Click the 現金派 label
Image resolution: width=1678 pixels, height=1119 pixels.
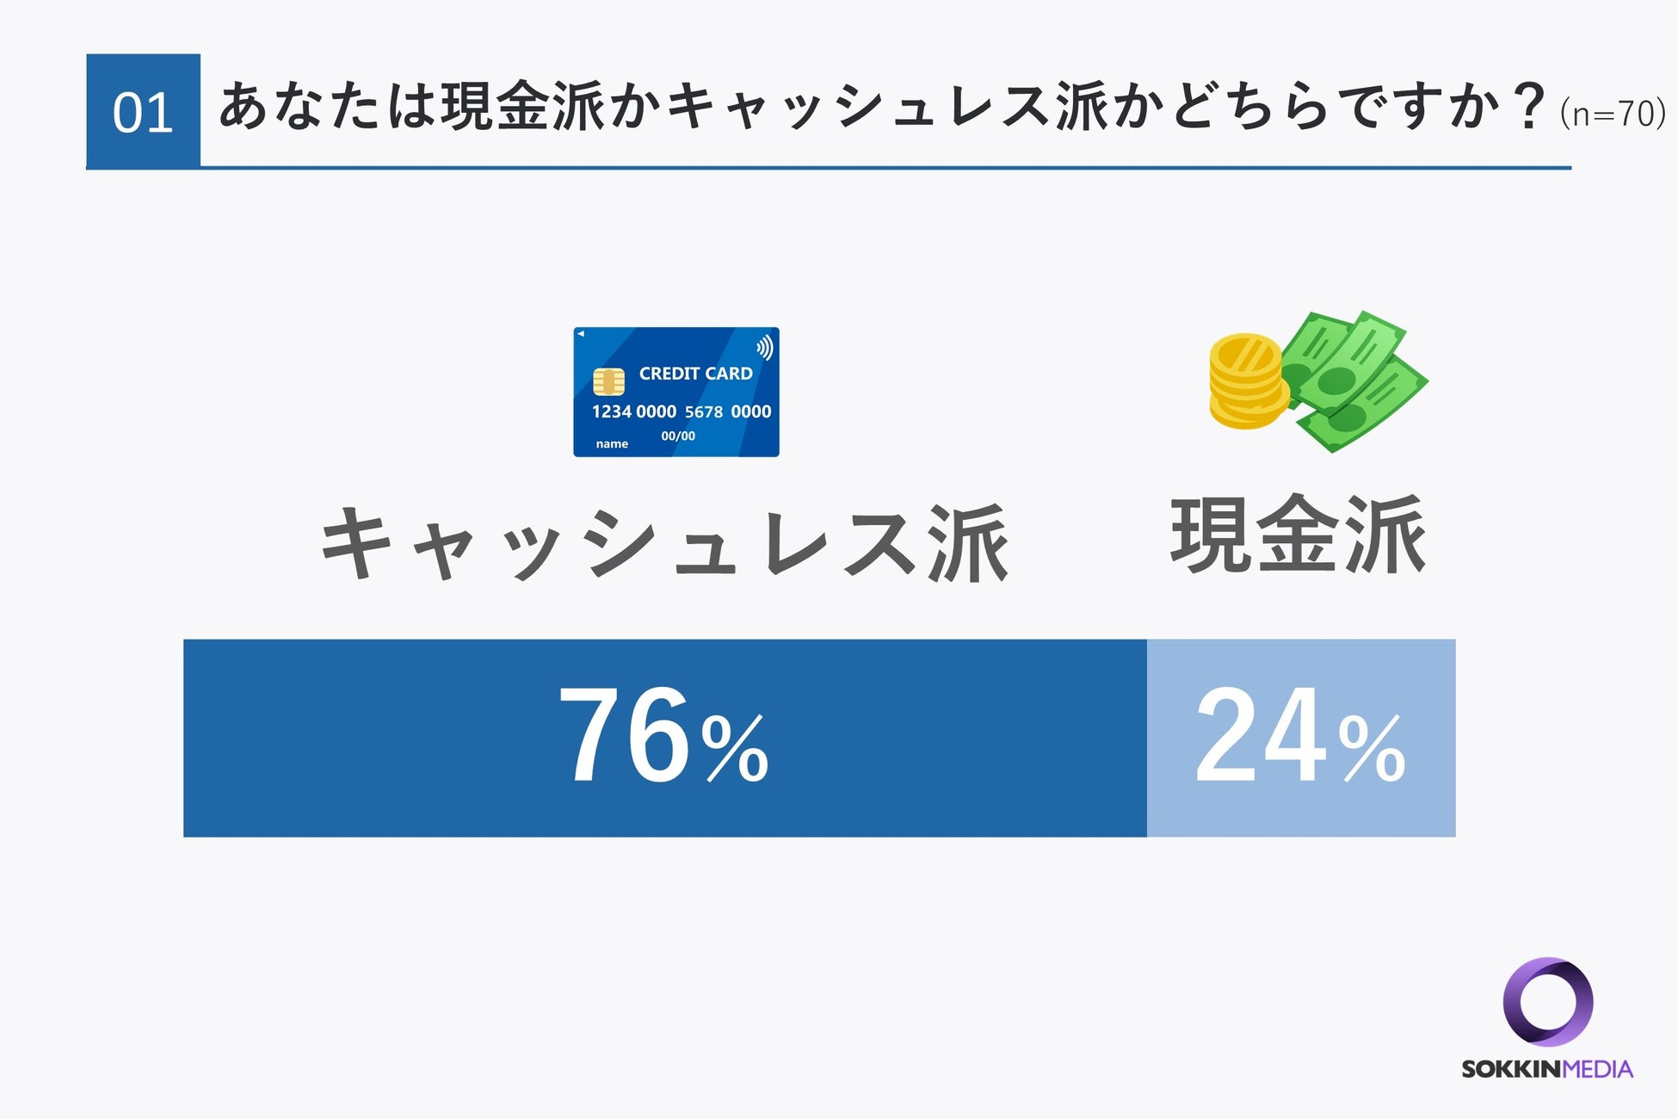tap(1299, 535)
